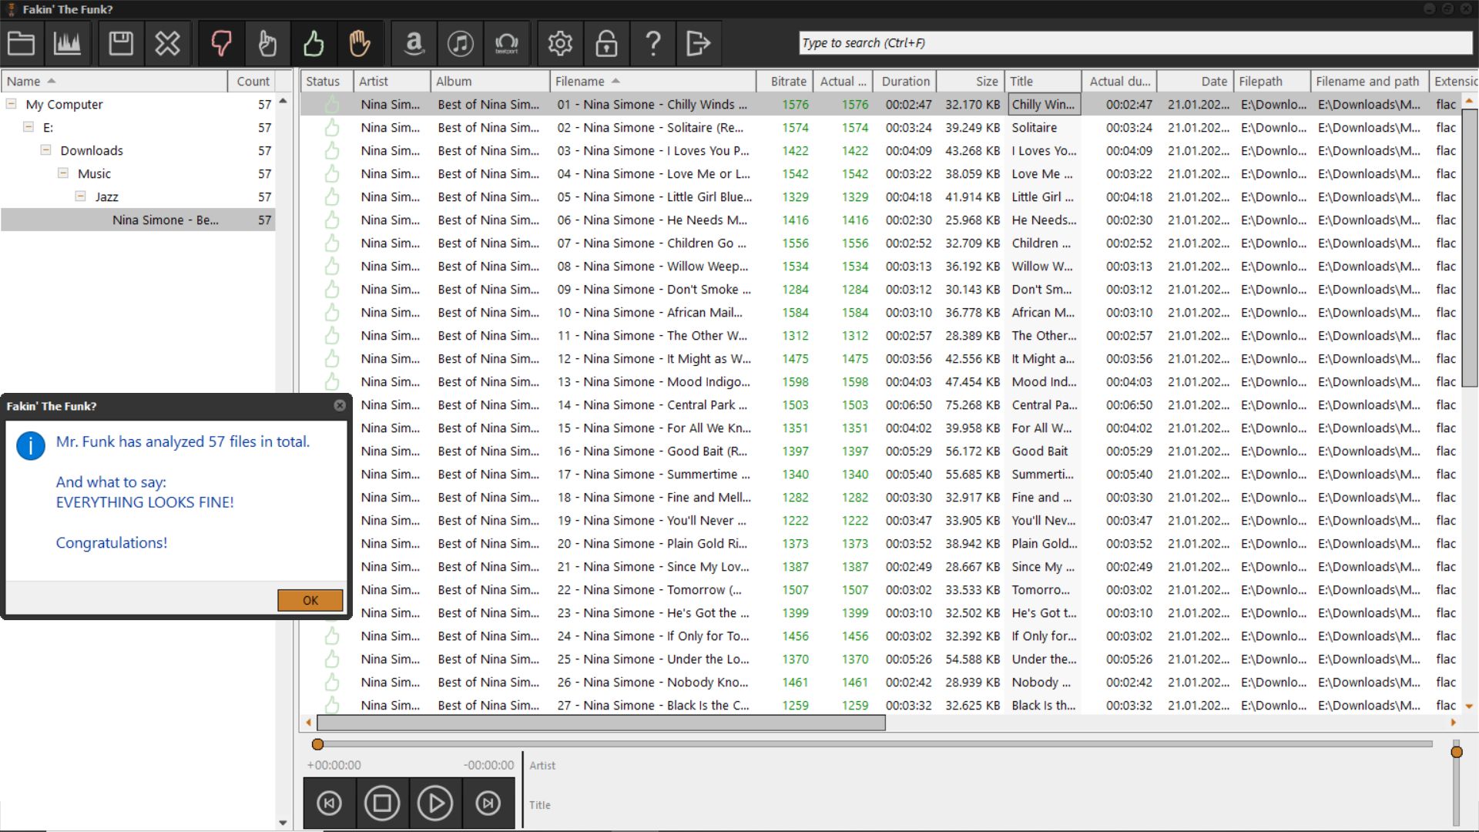Image resolution: width=1479 pixels, height=832 pixels.
Task: Sort by the Duration column header
Action: tap(905, 81)
